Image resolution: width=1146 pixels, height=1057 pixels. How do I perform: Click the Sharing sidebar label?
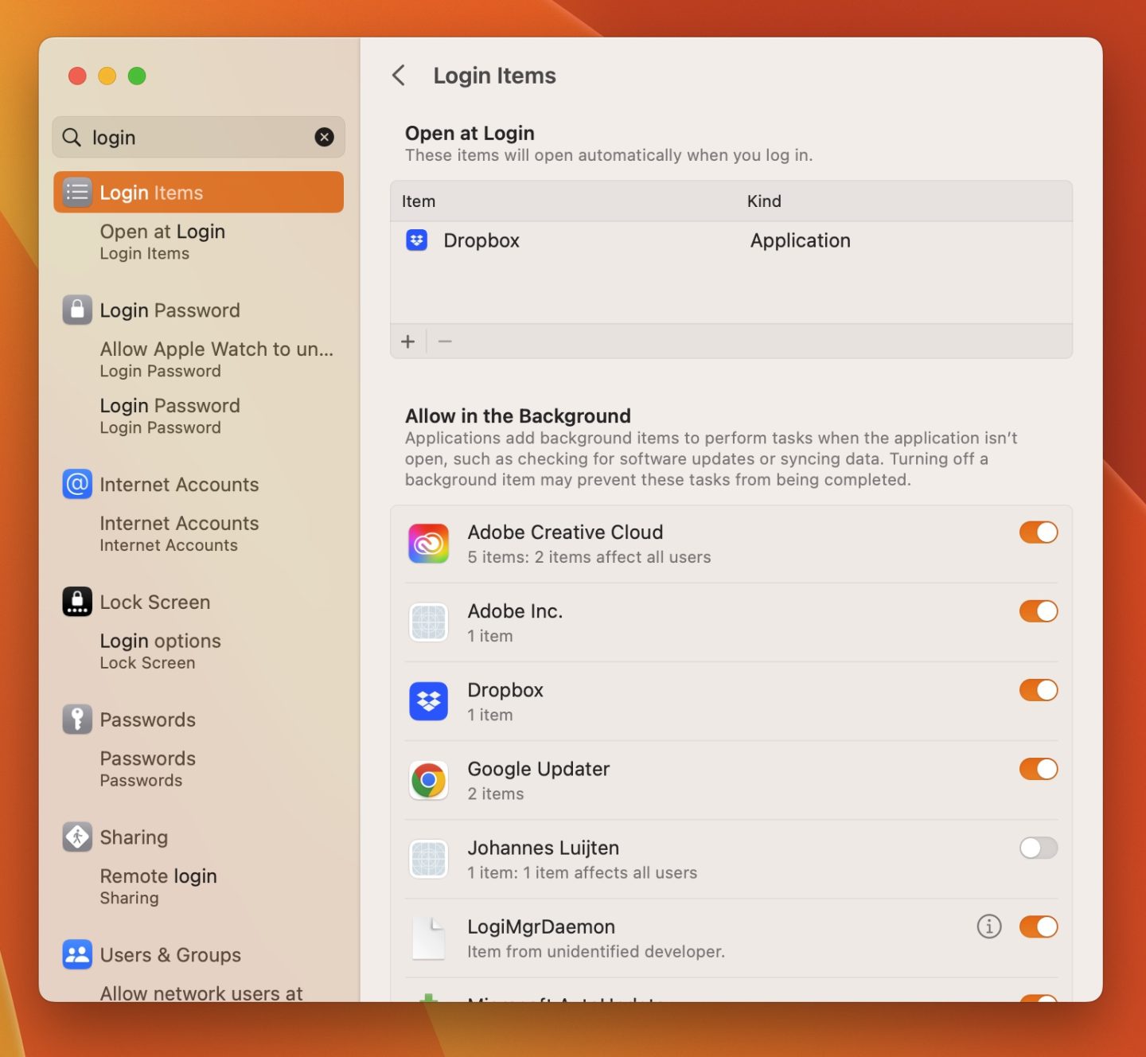(x=134, y=837)
